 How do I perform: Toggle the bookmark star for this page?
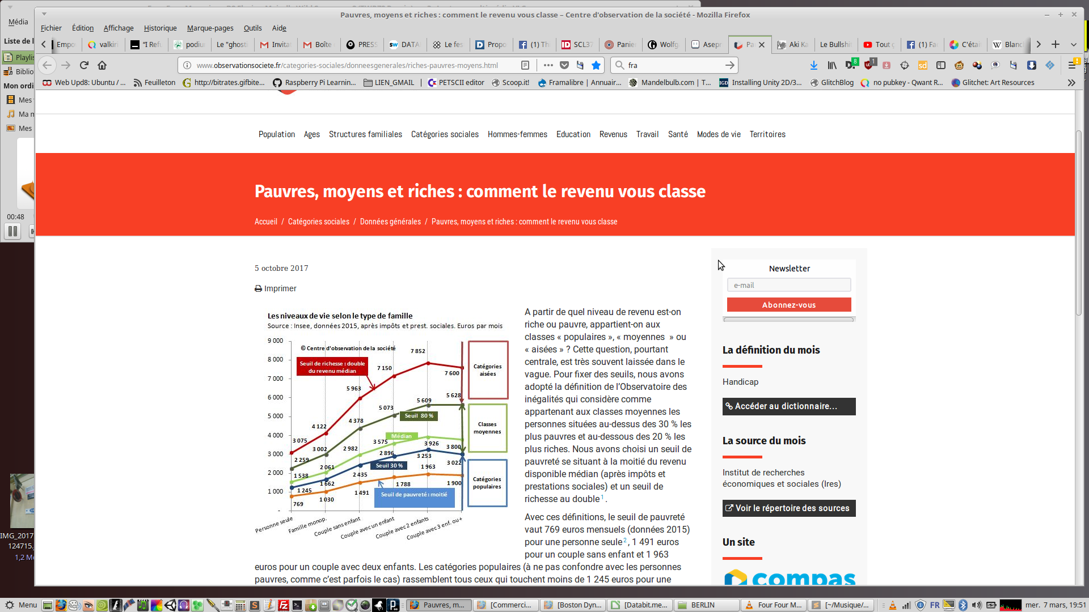[x=596, y=65]
